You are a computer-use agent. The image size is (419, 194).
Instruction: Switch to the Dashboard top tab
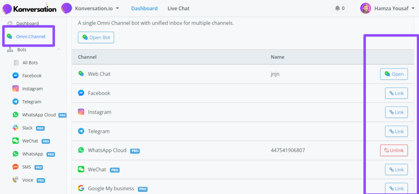point(144,8)
